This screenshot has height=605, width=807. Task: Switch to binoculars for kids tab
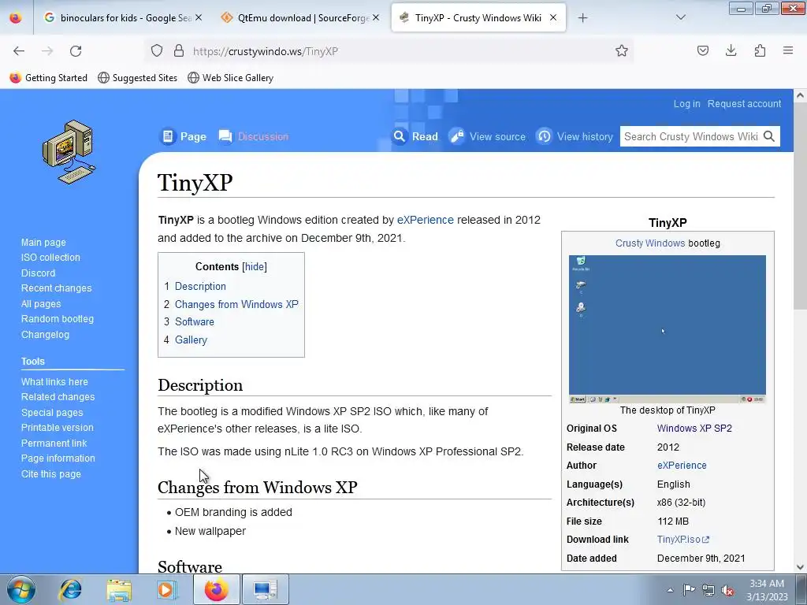(124, 18)
